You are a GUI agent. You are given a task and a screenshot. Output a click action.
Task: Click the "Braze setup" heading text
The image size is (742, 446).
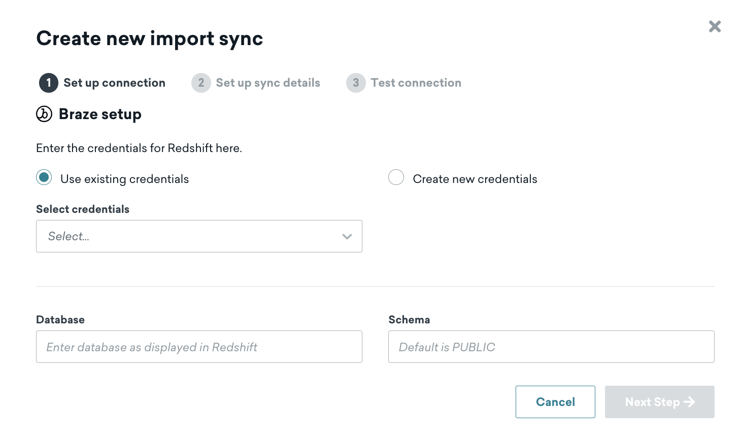[100, 114]
